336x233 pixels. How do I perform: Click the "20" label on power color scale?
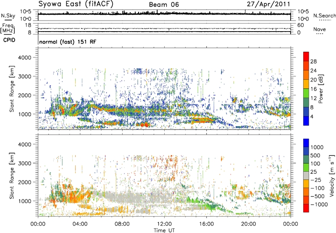pos(313,80)
